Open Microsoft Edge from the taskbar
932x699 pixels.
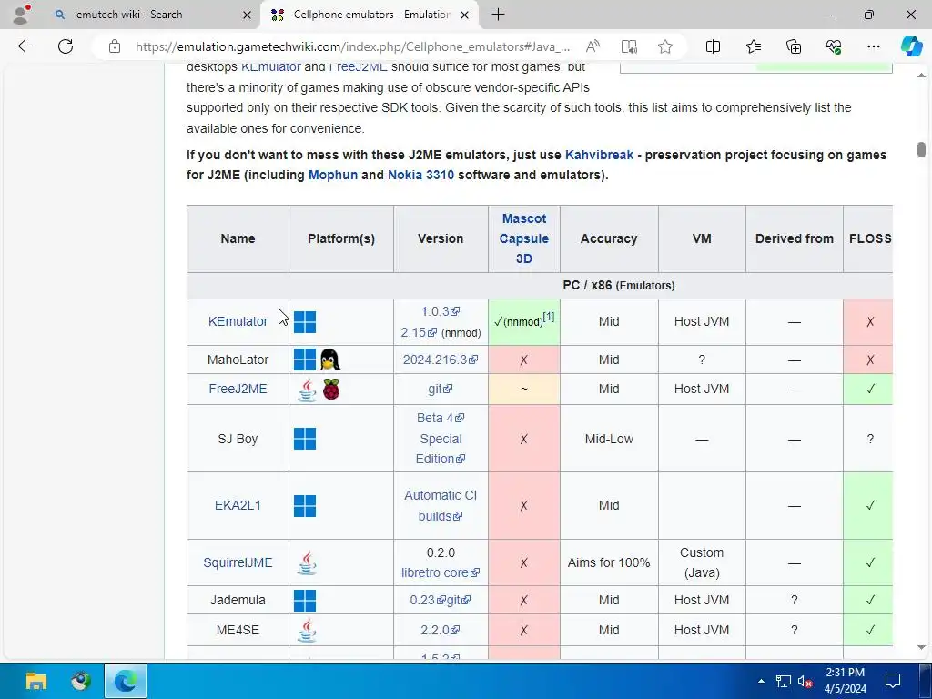(126, 681)
